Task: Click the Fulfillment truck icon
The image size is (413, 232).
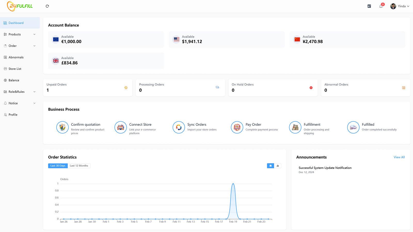Action: (x=295, y=127)
